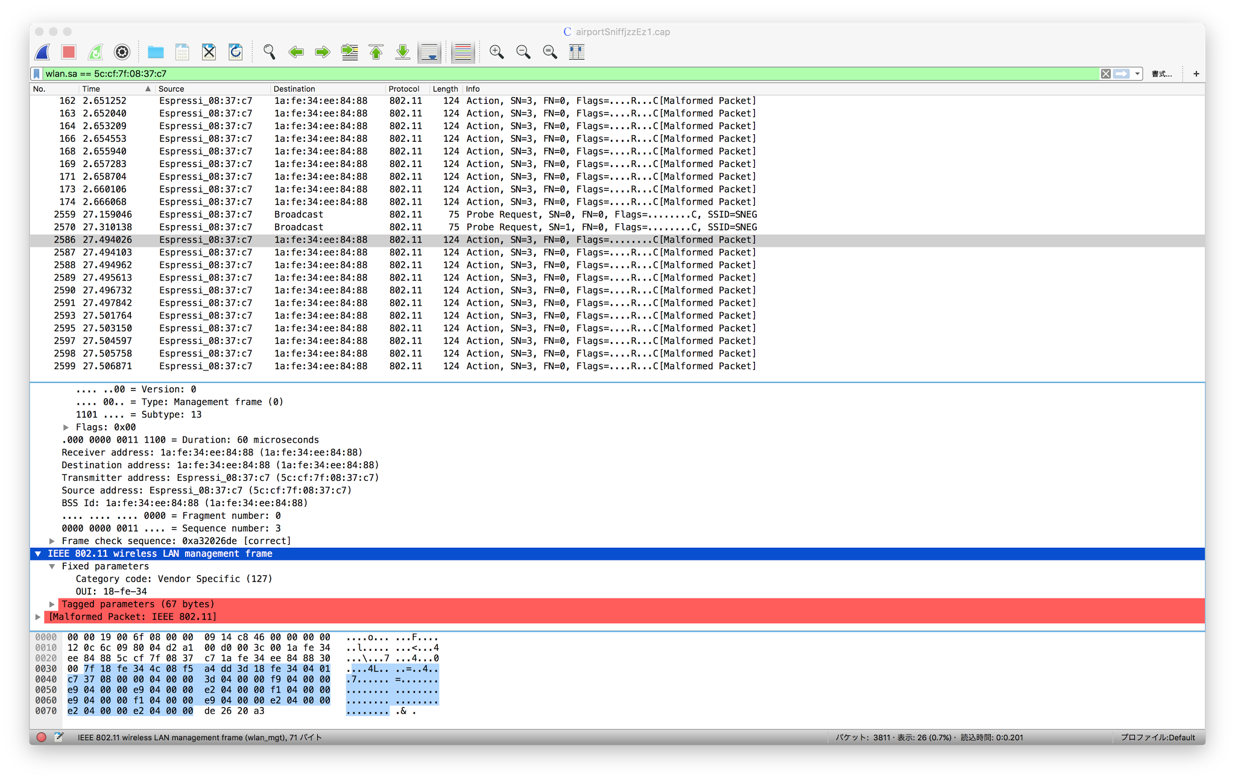This screenshot has height=780, width=1235.
Task: Click the plus button to add filter
Action: tap(1196, 74)
